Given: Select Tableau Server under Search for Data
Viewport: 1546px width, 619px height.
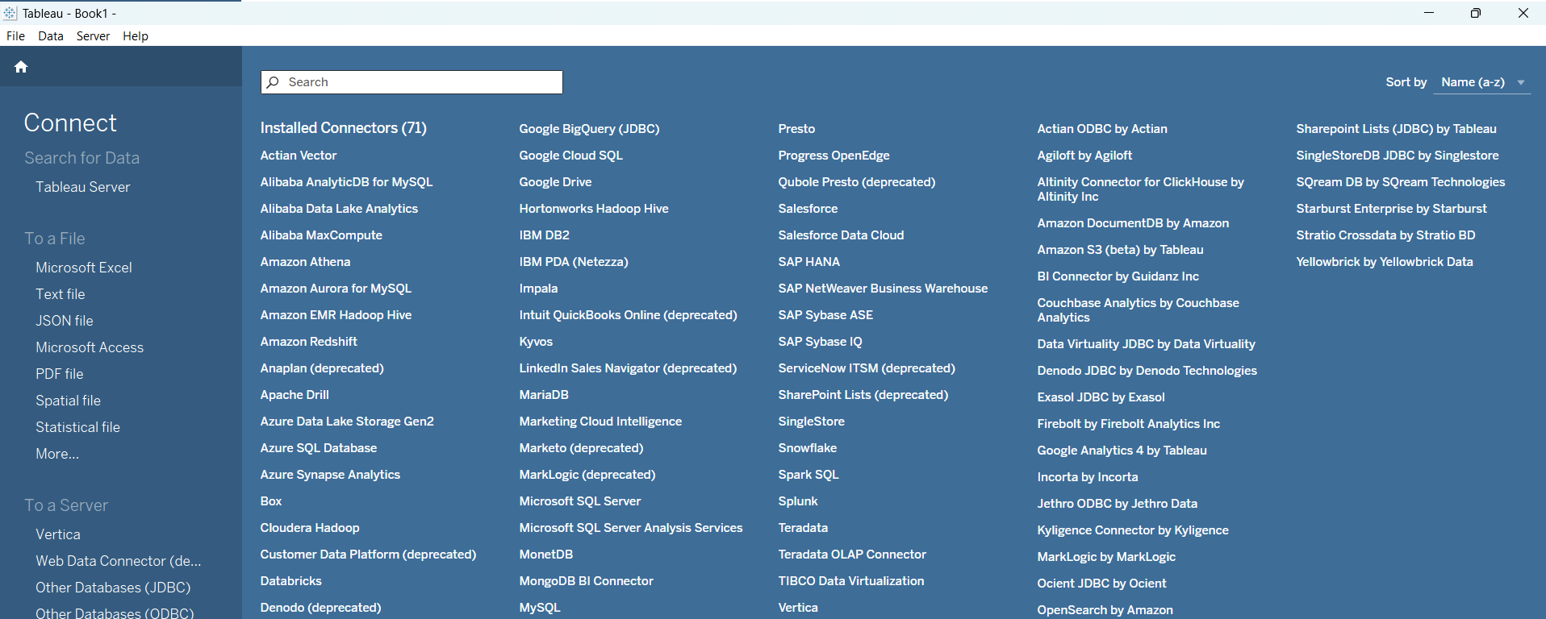Looking at the screenshot, I should tap(82, 187).
